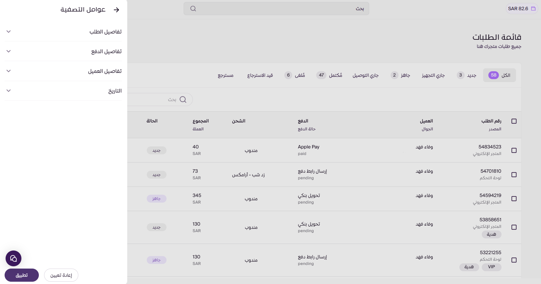Screen dimensions: 541x284
Task: Click the top بحث search field
Action: 276,9
